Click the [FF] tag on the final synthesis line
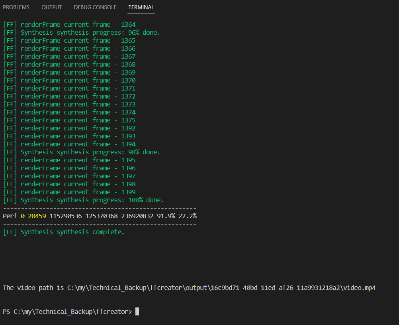This screenshot has width=399, height=325. (10, 231)
